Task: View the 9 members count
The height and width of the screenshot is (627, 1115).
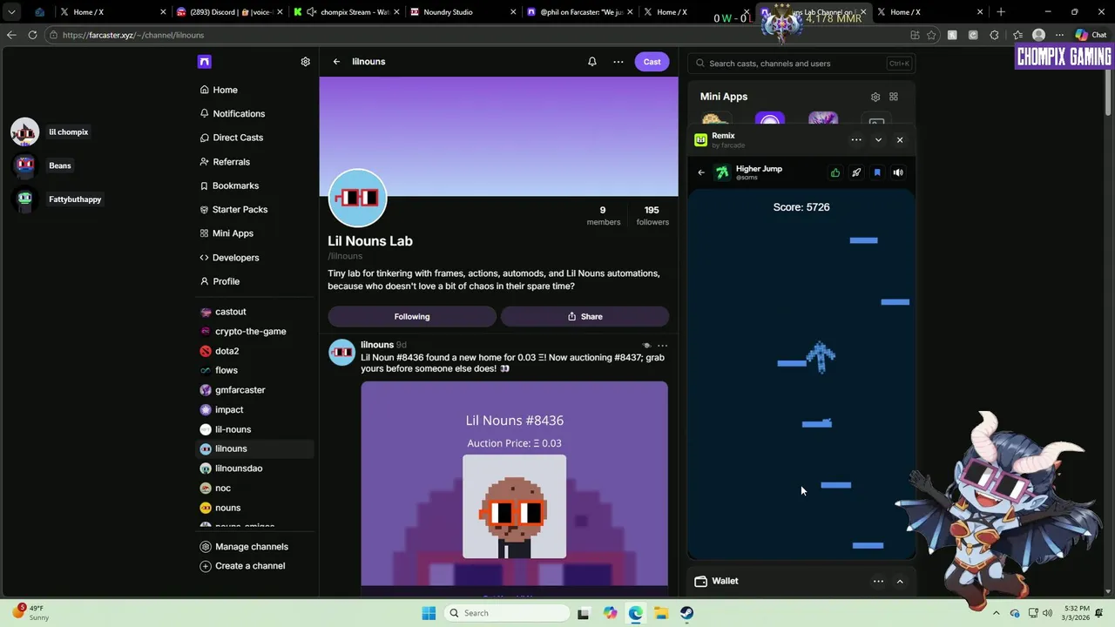Action: tap(603, 216)
